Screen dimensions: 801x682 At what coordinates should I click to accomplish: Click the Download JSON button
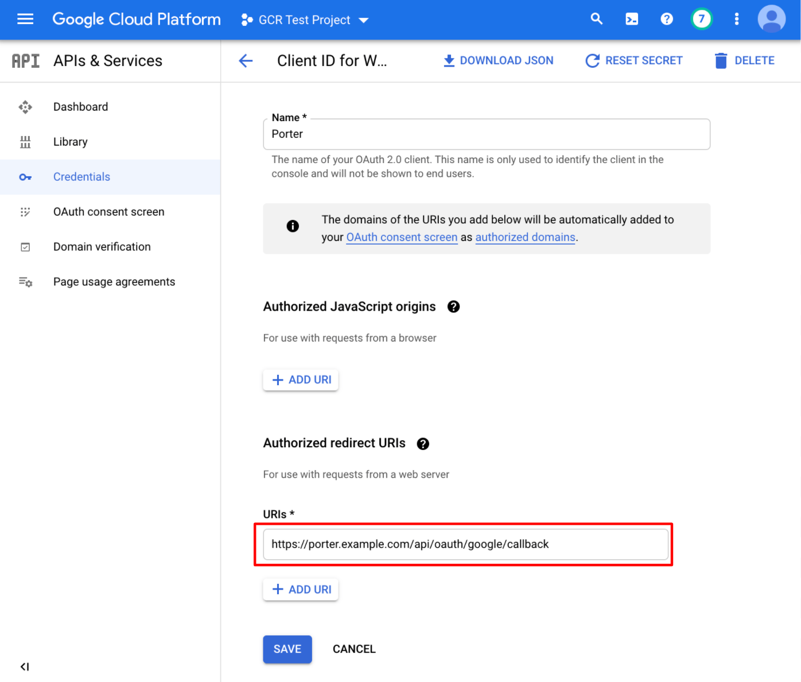coord(499,61)
